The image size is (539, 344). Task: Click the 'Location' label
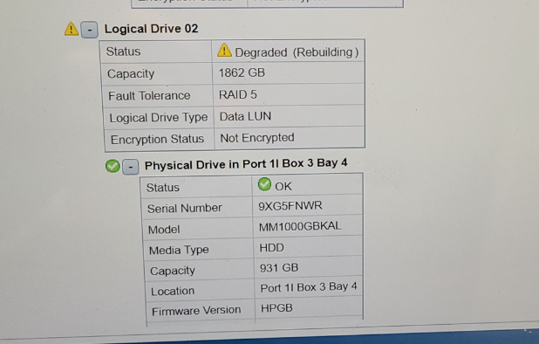coord(173,291)
